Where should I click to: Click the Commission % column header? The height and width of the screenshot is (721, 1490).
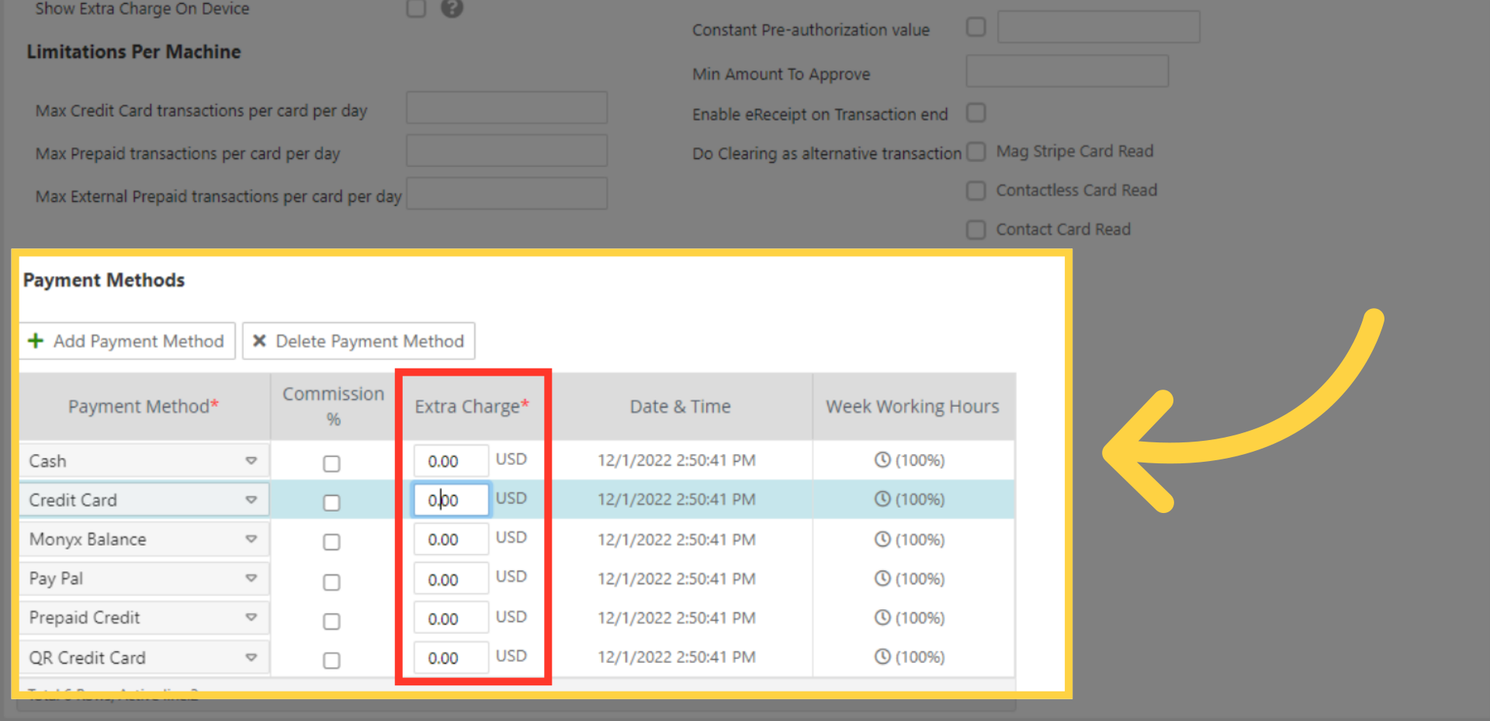tap(333, 407)
